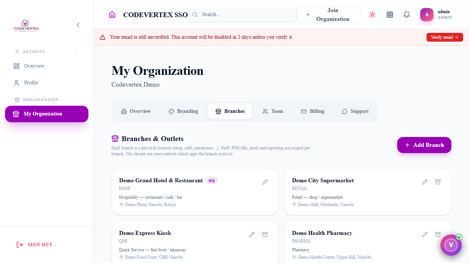Archive the Demo City Supermarket branch

click(438, 182)
